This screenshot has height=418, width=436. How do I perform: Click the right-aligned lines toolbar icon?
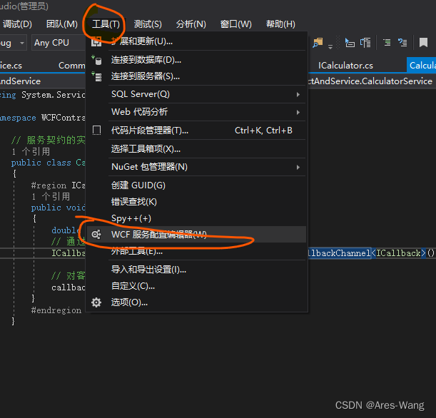(387, 43)
